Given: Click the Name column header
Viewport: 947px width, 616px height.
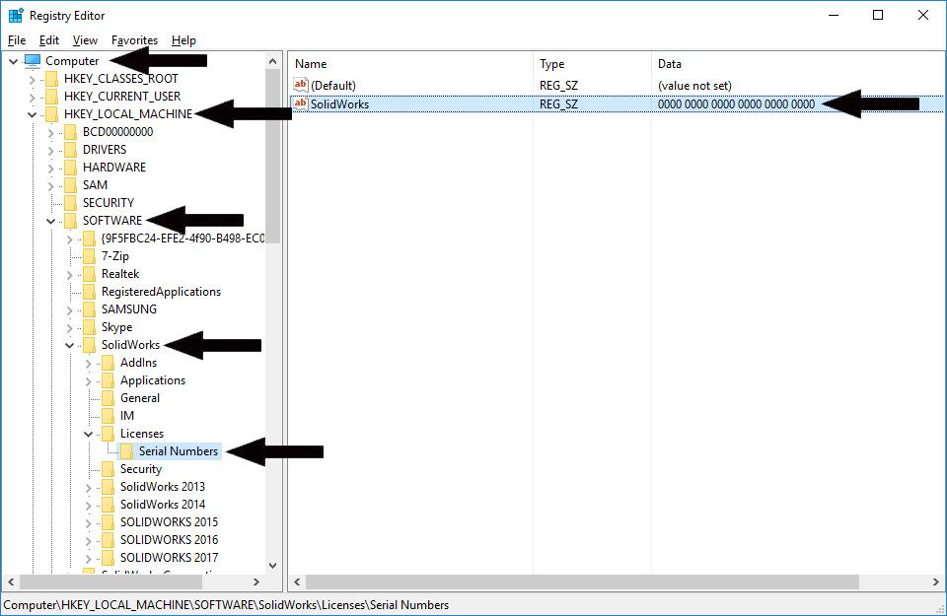Looking at the screenshot, I should pos(411,64).
